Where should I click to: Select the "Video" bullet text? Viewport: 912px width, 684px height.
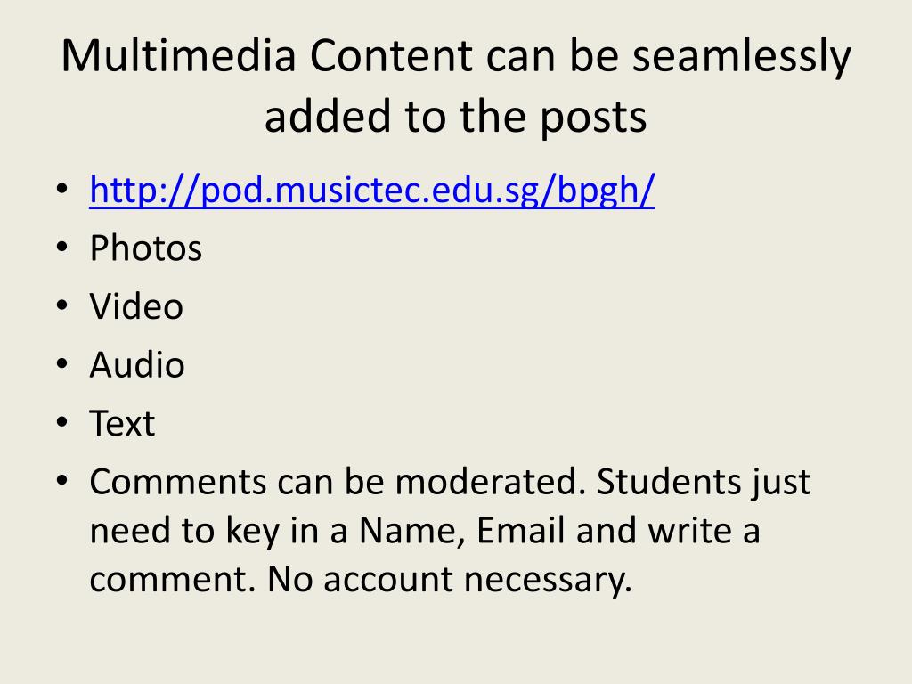[136, 306]
